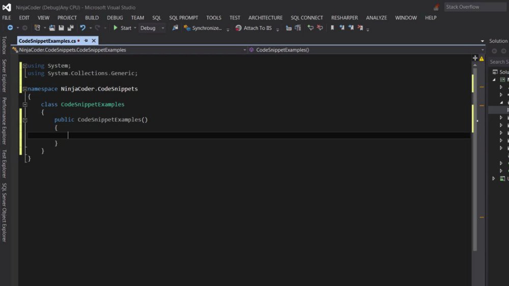Clear all bookmarks icon
Image resolution: width=509 pixels, height=286 pixels.
[x=360, y=28]
